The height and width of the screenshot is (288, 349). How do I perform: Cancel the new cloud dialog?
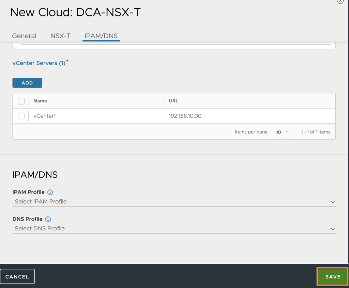tap(17, 276)
